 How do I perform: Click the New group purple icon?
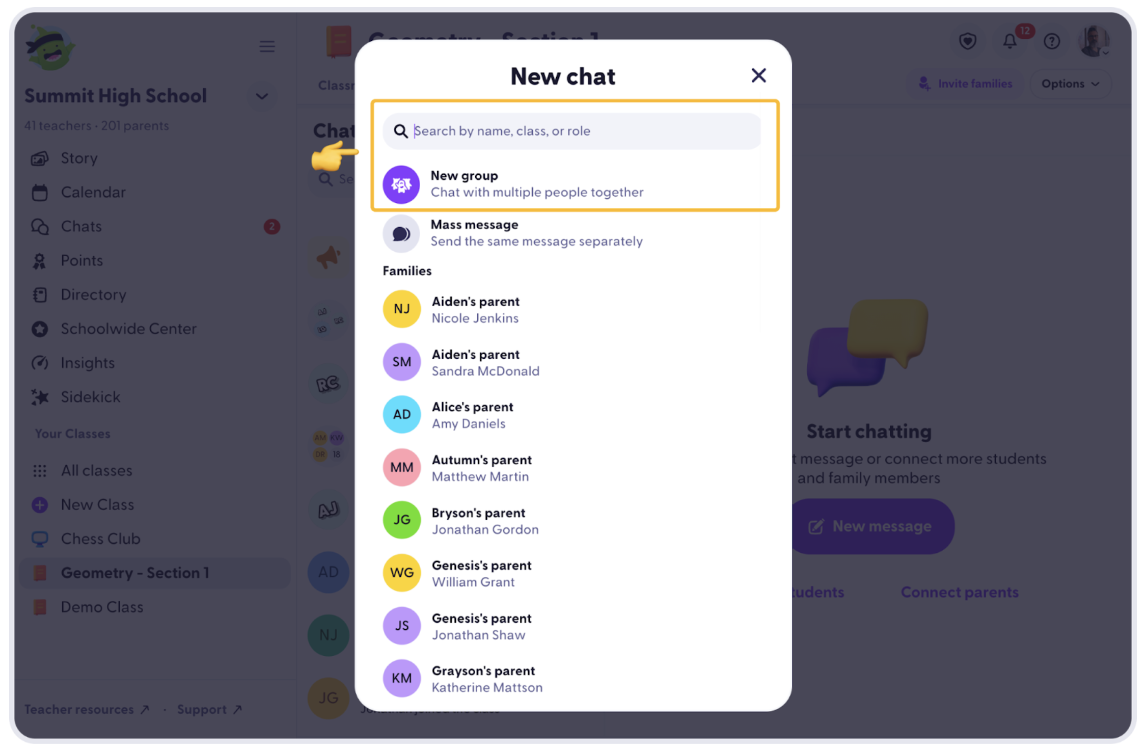[401, 184]
